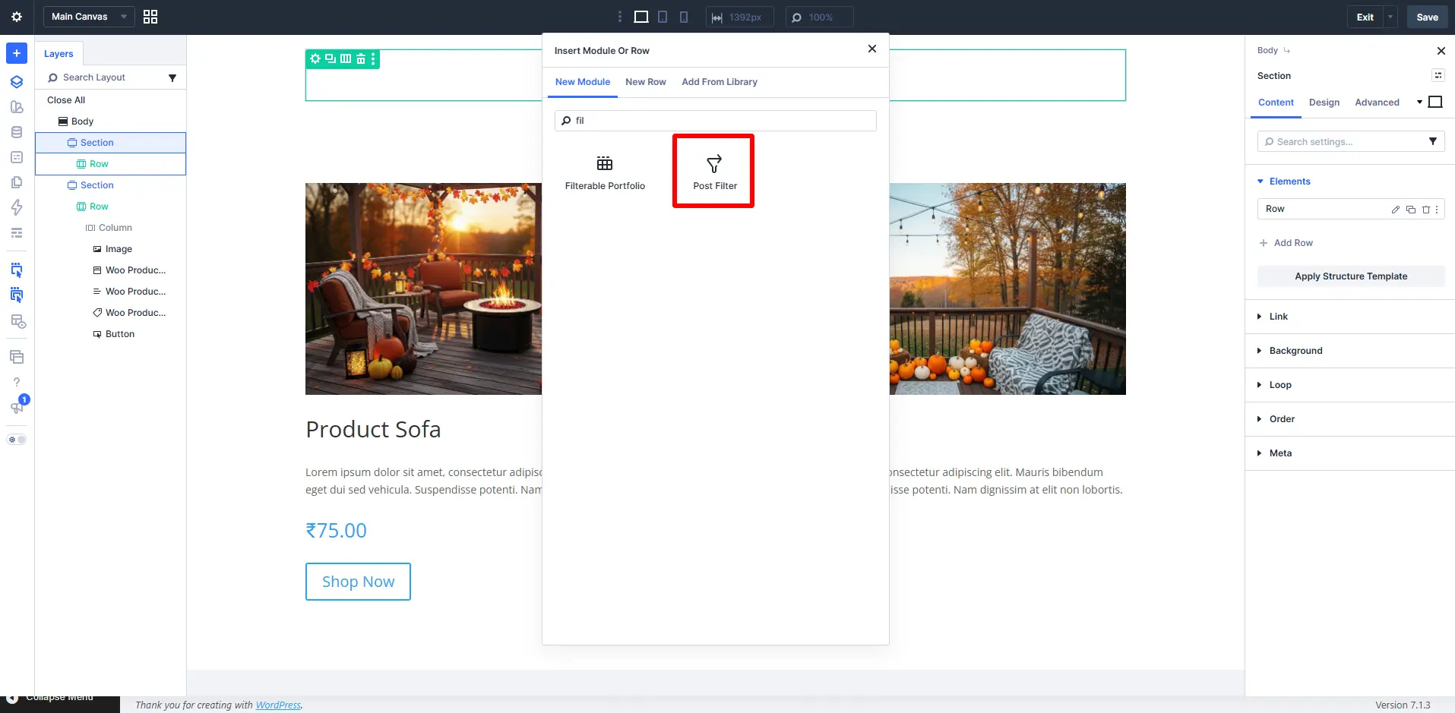Open the Advanced tab
This screenshot has width=1455, height=713.
coord(1377,103)
